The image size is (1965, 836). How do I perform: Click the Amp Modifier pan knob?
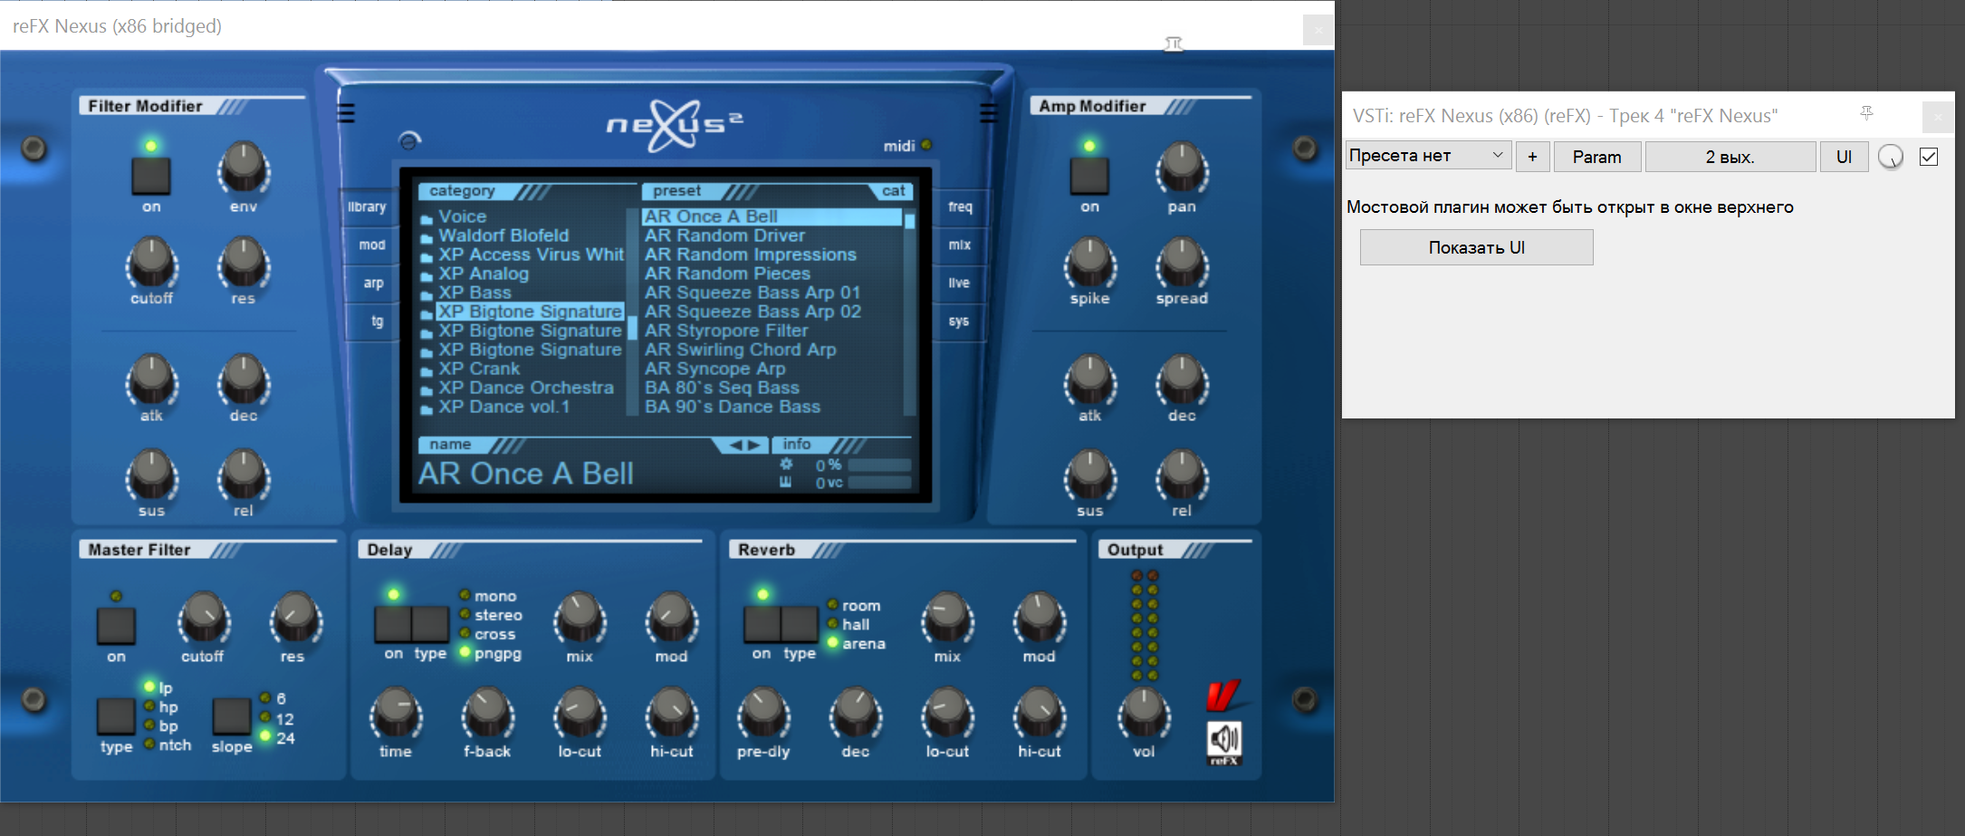point(1182,168)
